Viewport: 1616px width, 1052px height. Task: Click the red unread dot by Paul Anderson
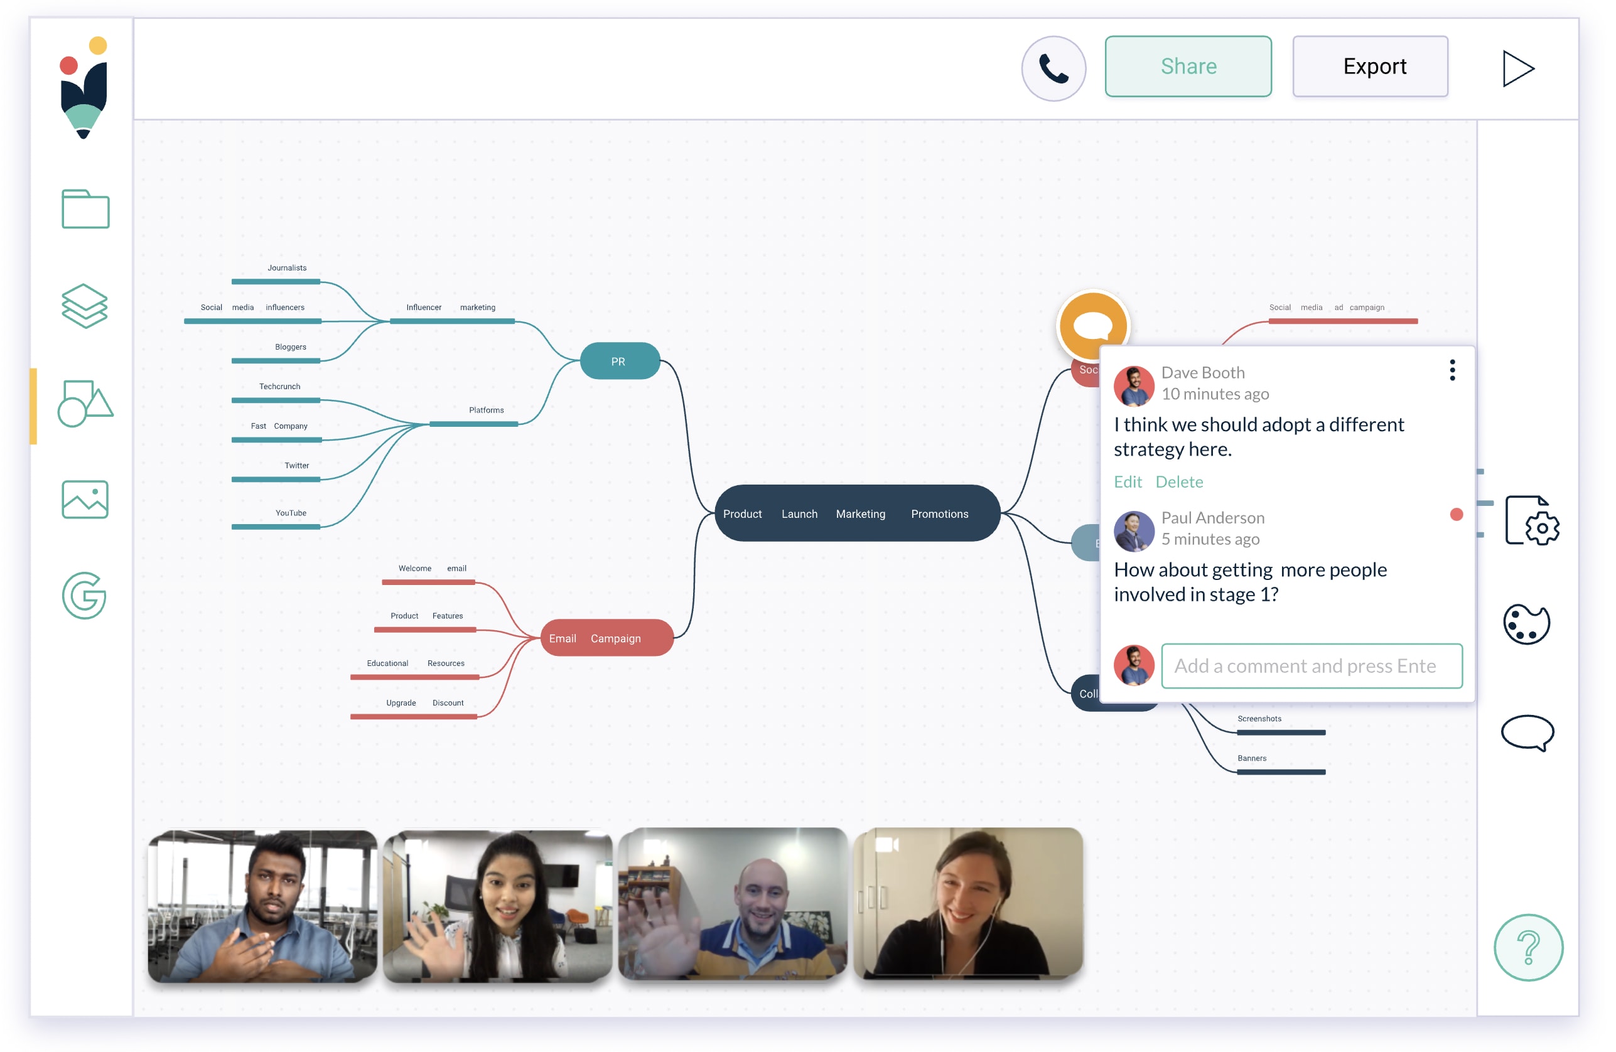tap(1457, 515)
